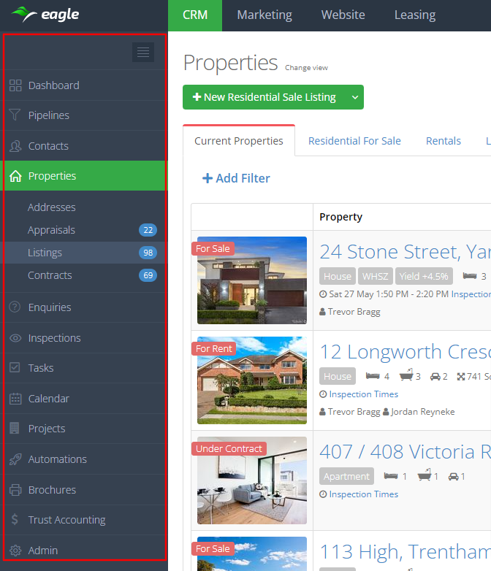Open Contacts via the people icon
Screen dimensions: 491x571
[15, 146]
